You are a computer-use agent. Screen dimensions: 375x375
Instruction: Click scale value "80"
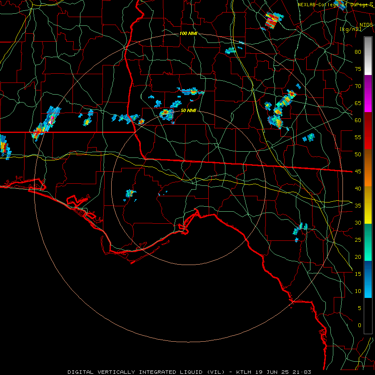pos(358,52)
